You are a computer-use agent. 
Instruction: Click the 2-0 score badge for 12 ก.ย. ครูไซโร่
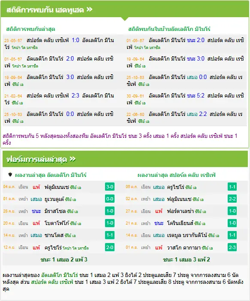[x=110, y=247]
